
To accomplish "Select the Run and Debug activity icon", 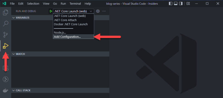I will tap(6, 46).
